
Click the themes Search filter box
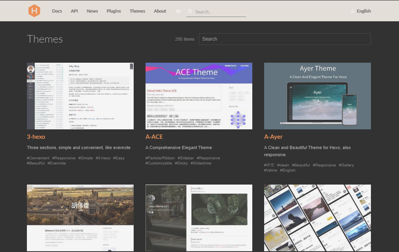pyautogui.click(x=285, y=39)
